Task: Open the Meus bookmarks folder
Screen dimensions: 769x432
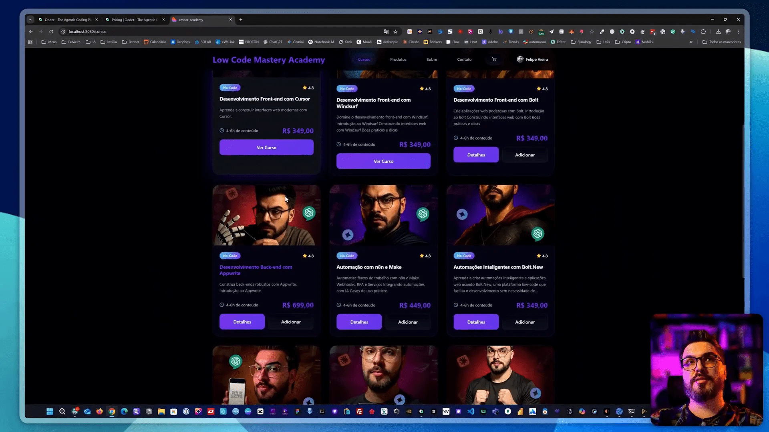Action: click(49, 42)
